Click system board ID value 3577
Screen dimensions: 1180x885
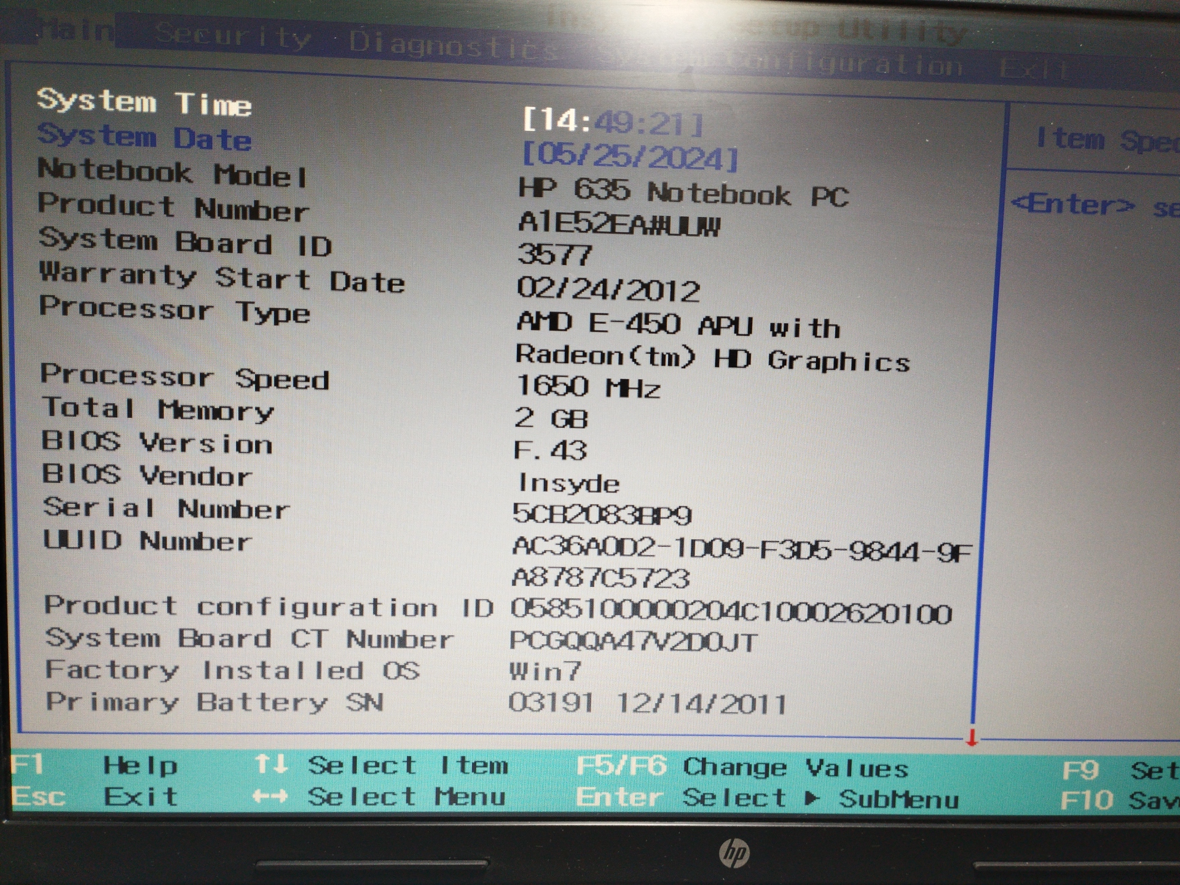click(554, 254)
